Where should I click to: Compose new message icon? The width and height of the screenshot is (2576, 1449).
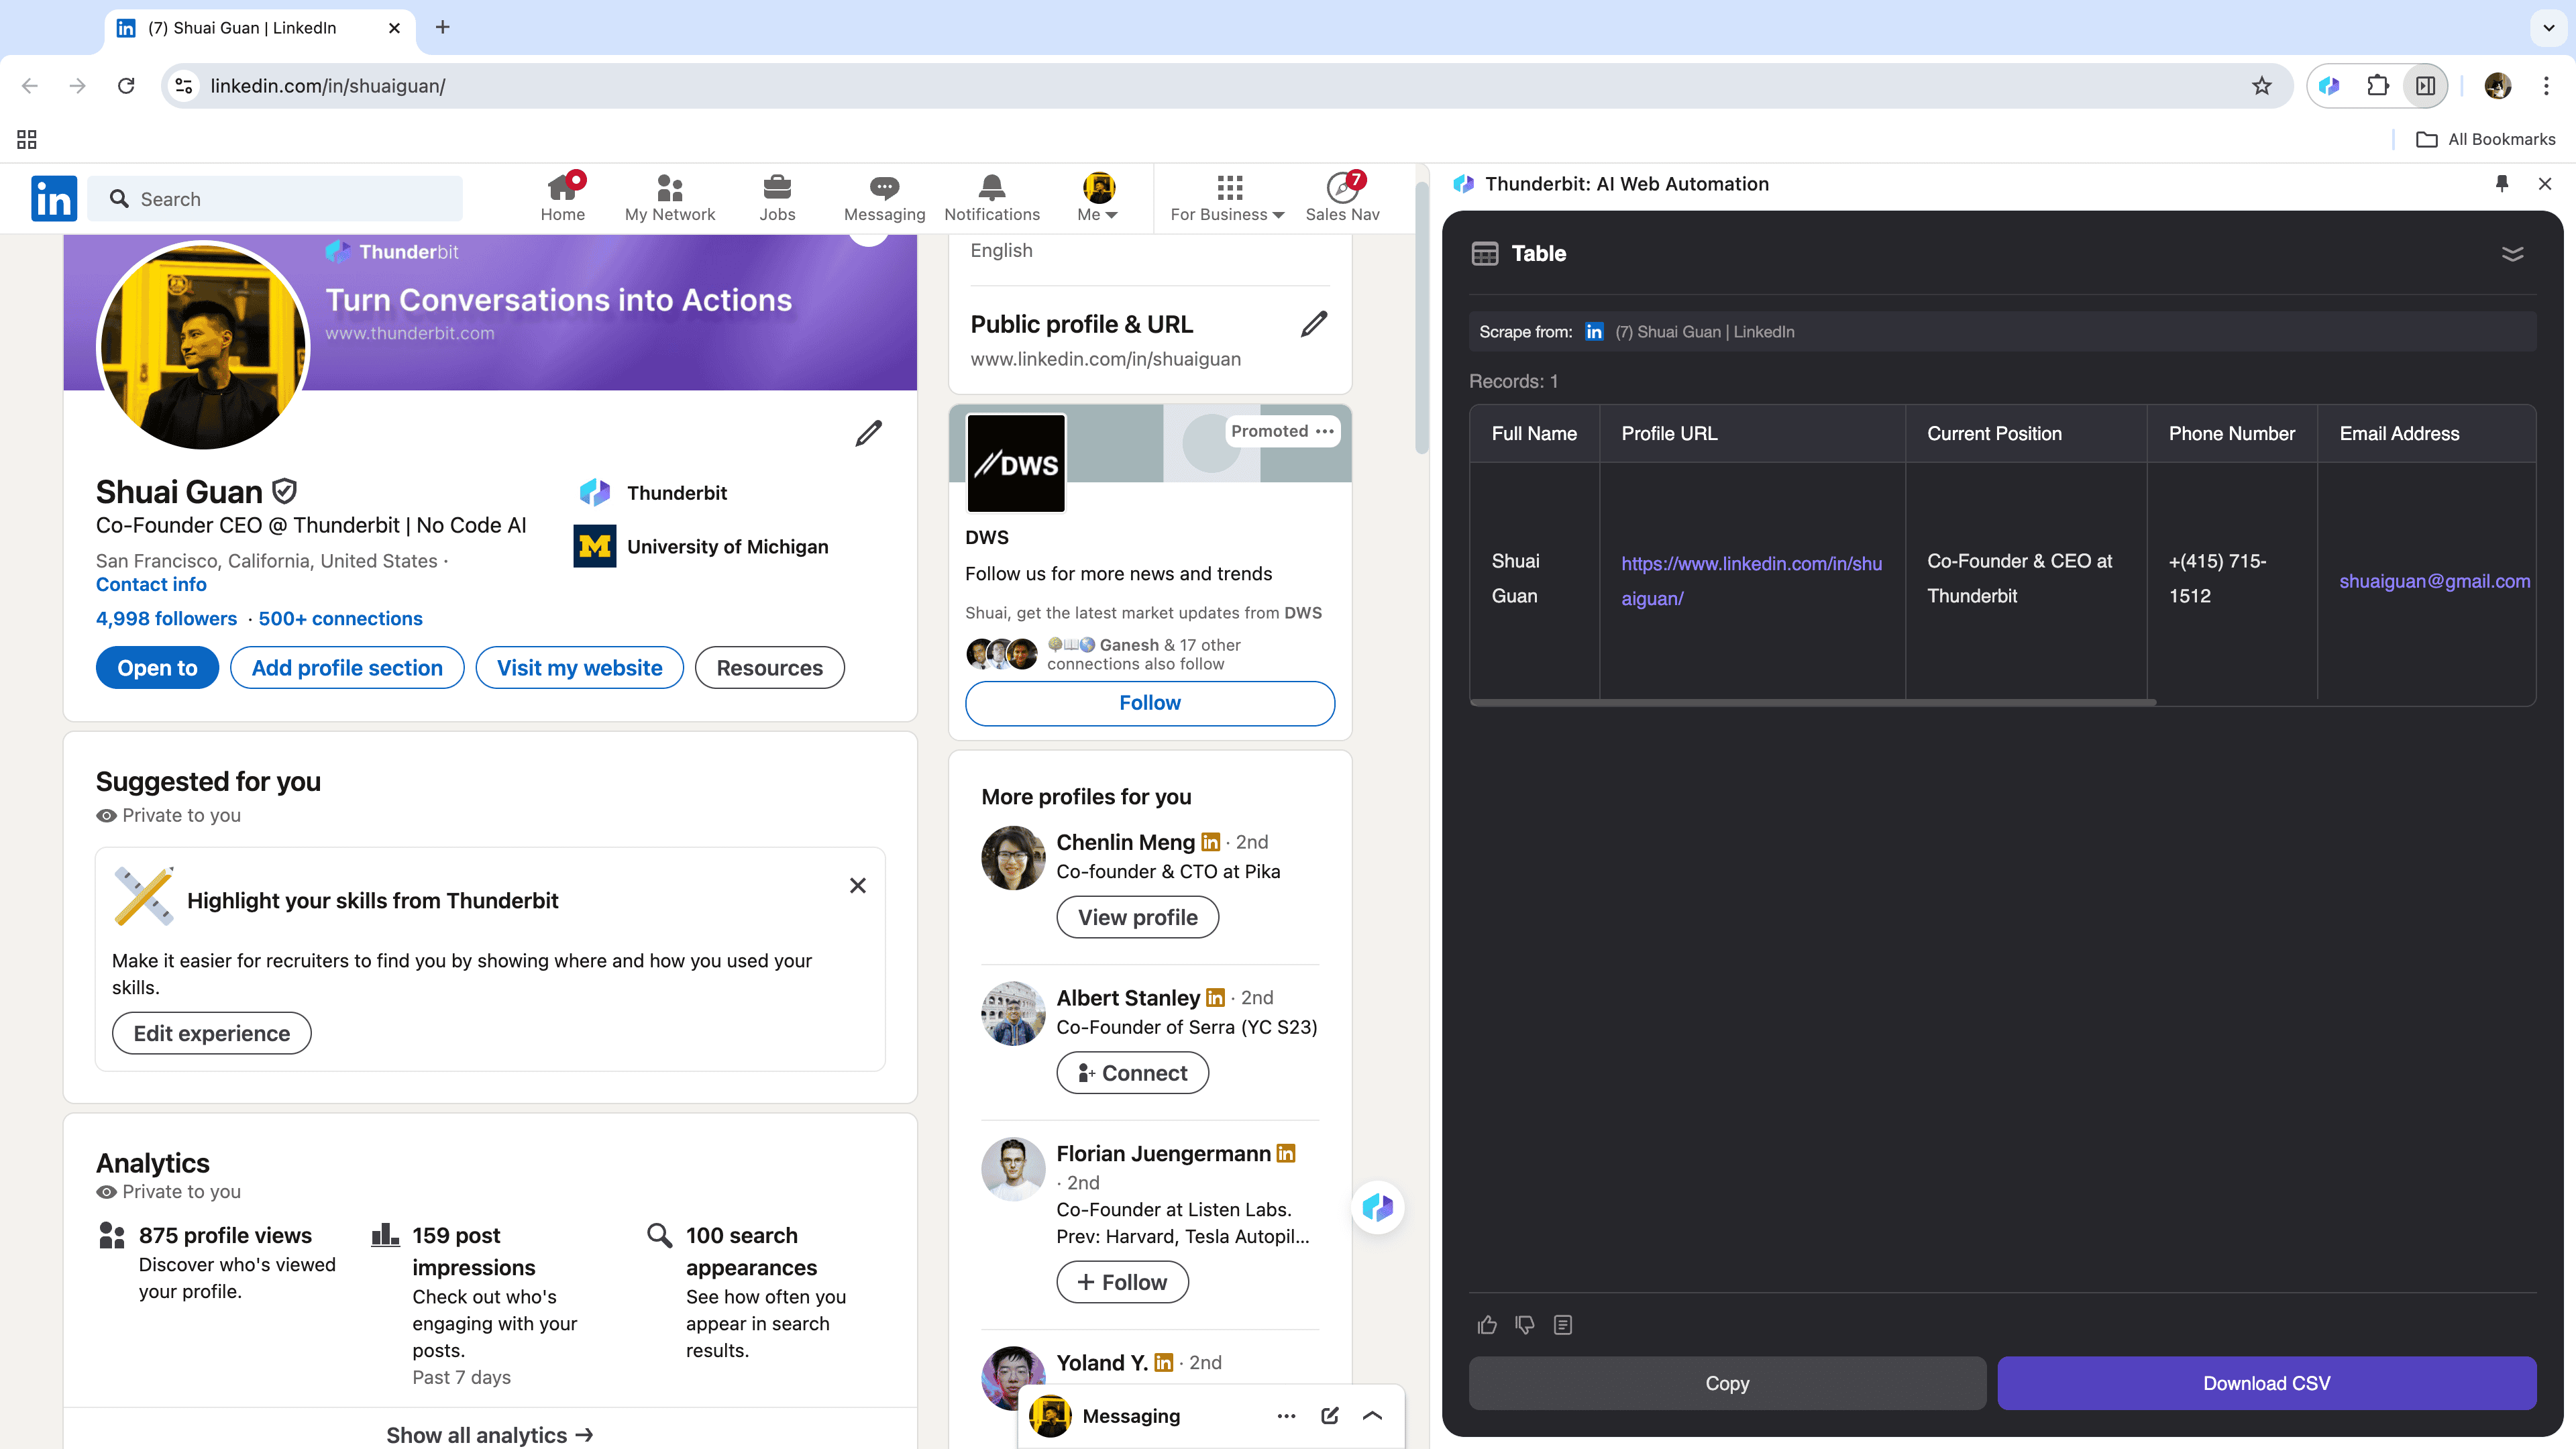1329,1416
